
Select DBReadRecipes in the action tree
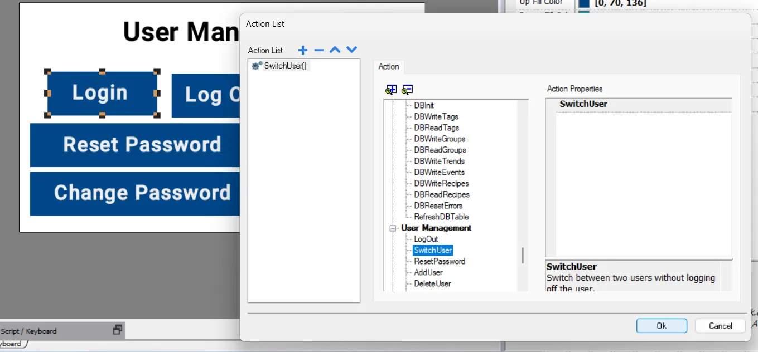coord(442,194)
